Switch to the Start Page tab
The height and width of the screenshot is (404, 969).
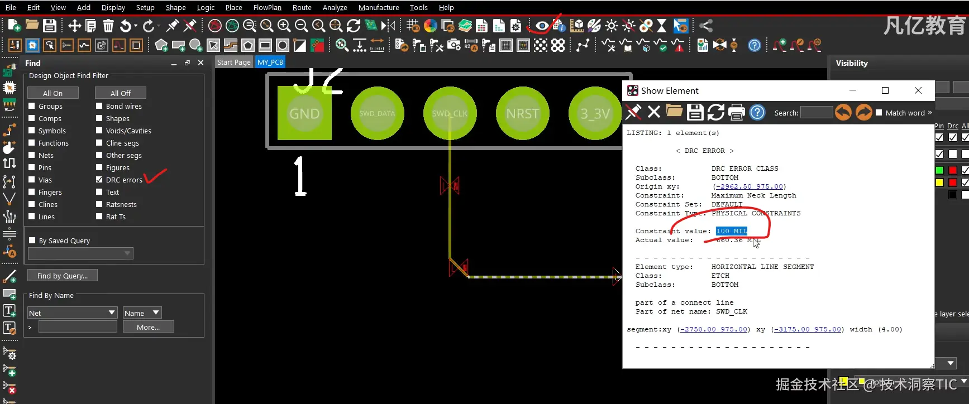click(x=234, y=62)
